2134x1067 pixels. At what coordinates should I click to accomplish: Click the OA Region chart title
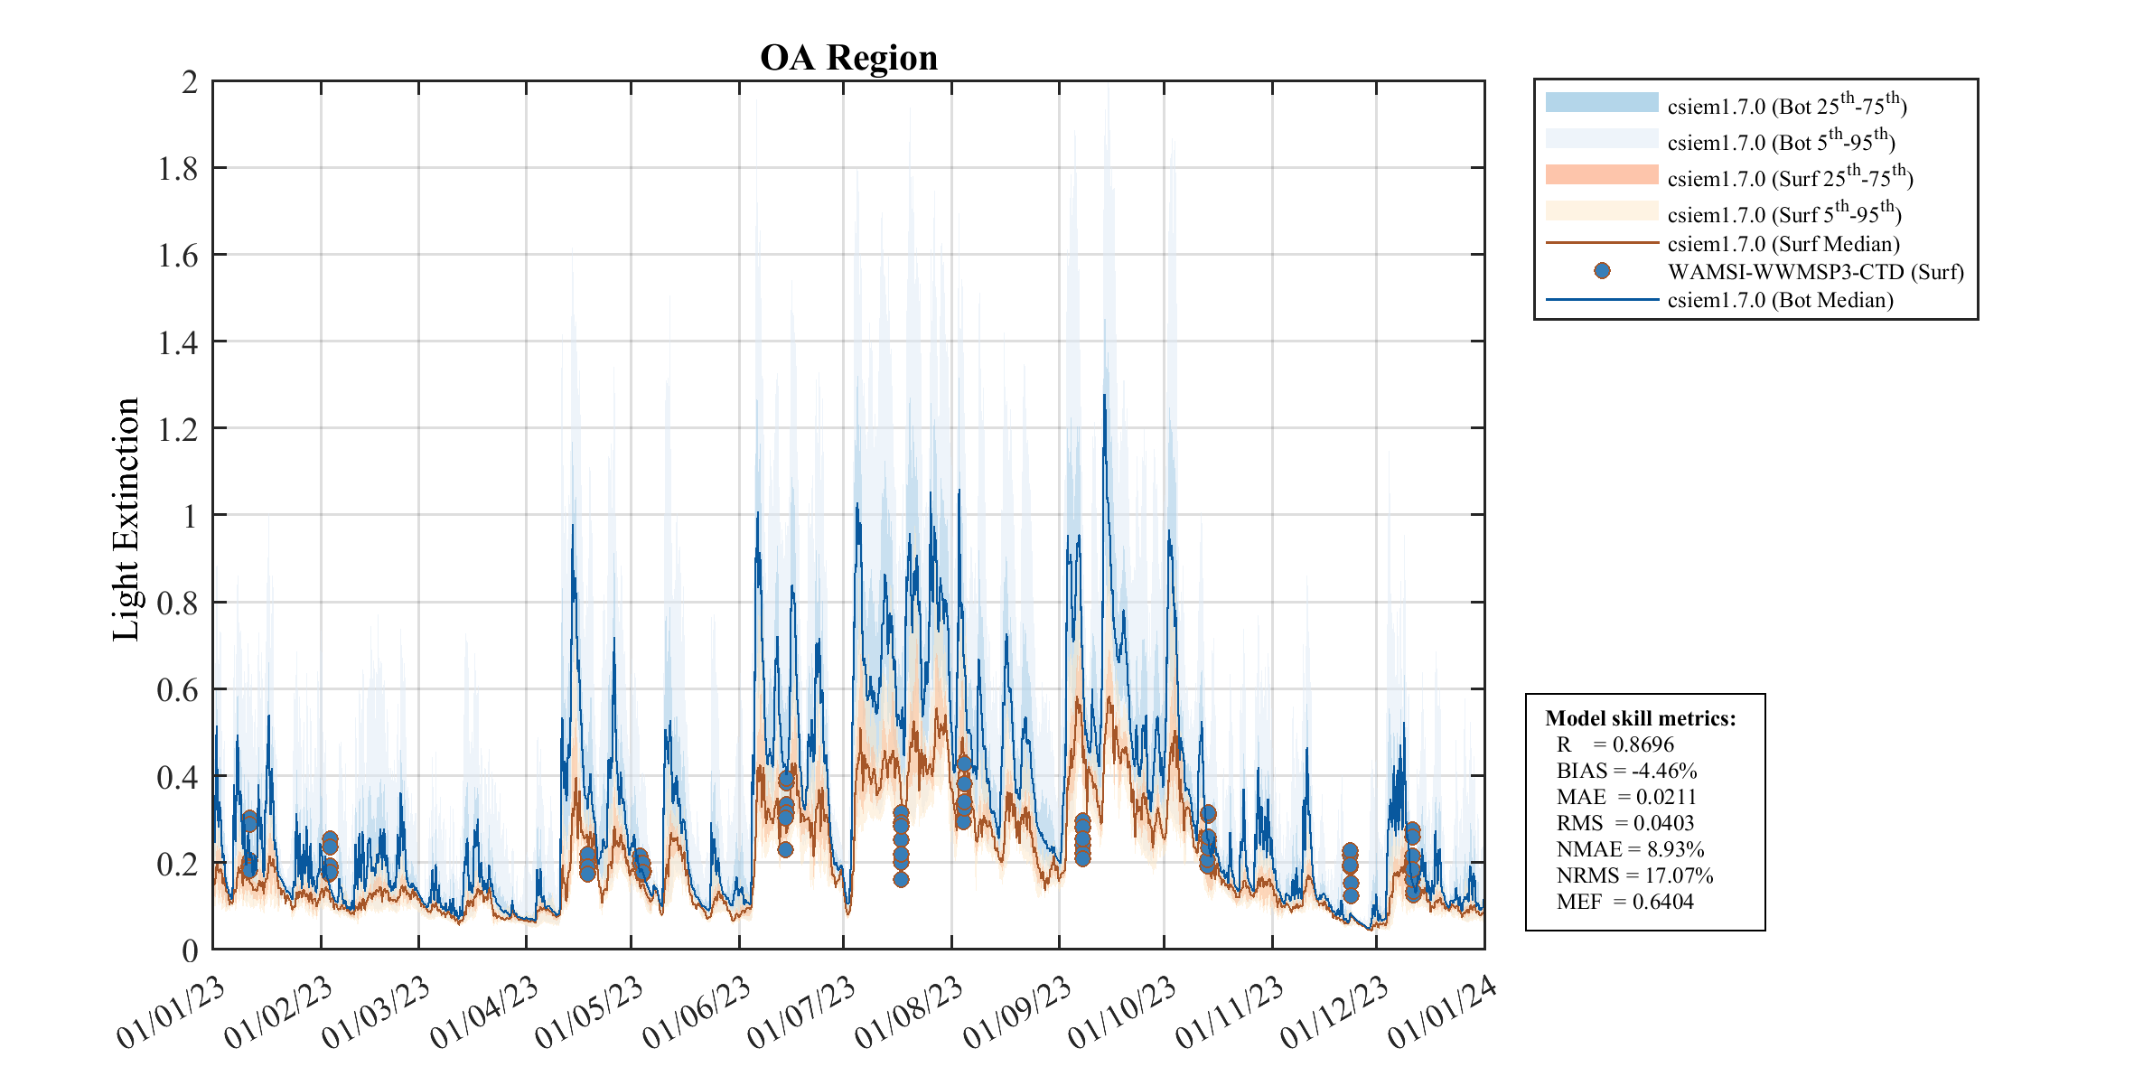pos(848,58)
